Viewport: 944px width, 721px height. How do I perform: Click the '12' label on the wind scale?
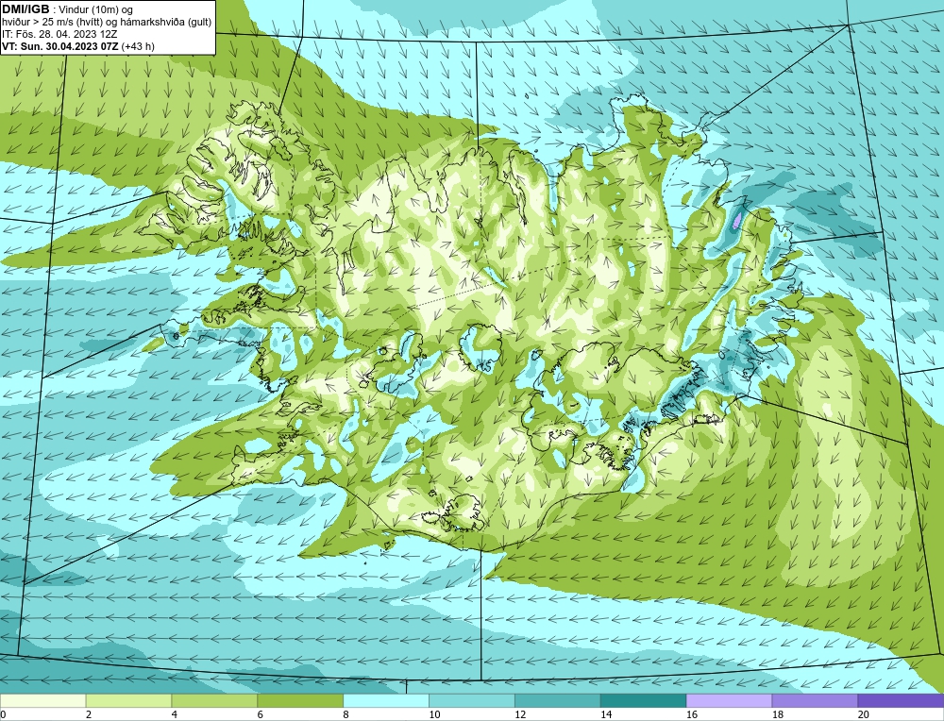(x=520, y=714)
